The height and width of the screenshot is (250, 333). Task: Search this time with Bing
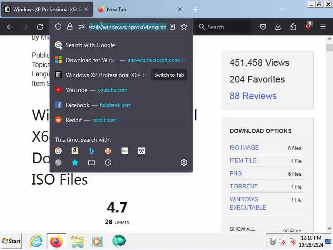coord(92,151)
